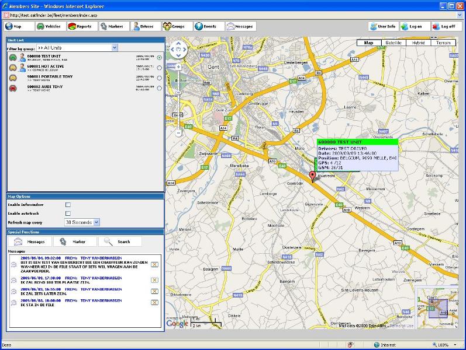Click the zoom out minus button on map
The width and height of the screenshot is (466, 350).
click(178, 133)
